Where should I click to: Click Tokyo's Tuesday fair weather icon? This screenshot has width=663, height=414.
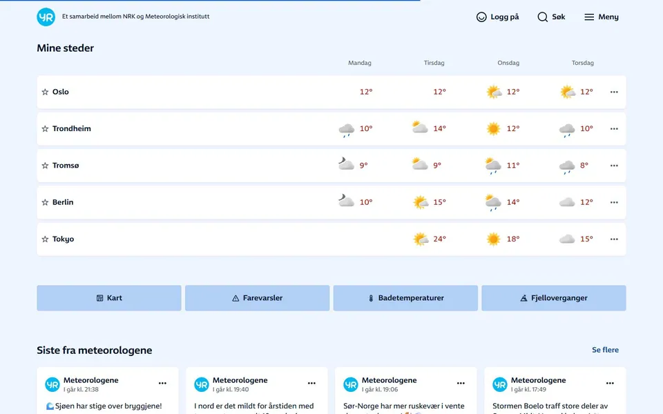click(x=421, y=239)
